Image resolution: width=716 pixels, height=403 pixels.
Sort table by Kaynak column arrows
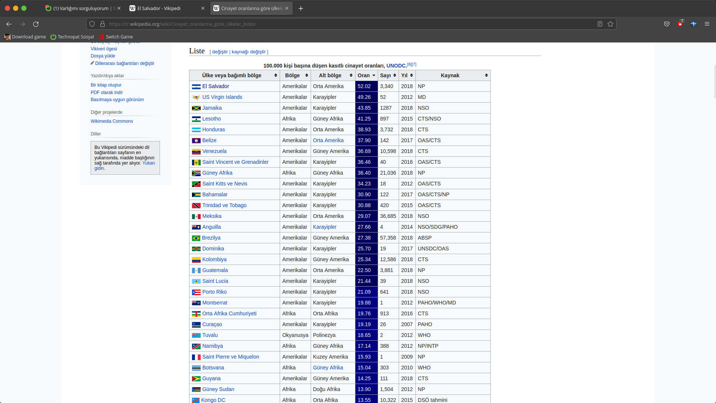coord(486,75)
